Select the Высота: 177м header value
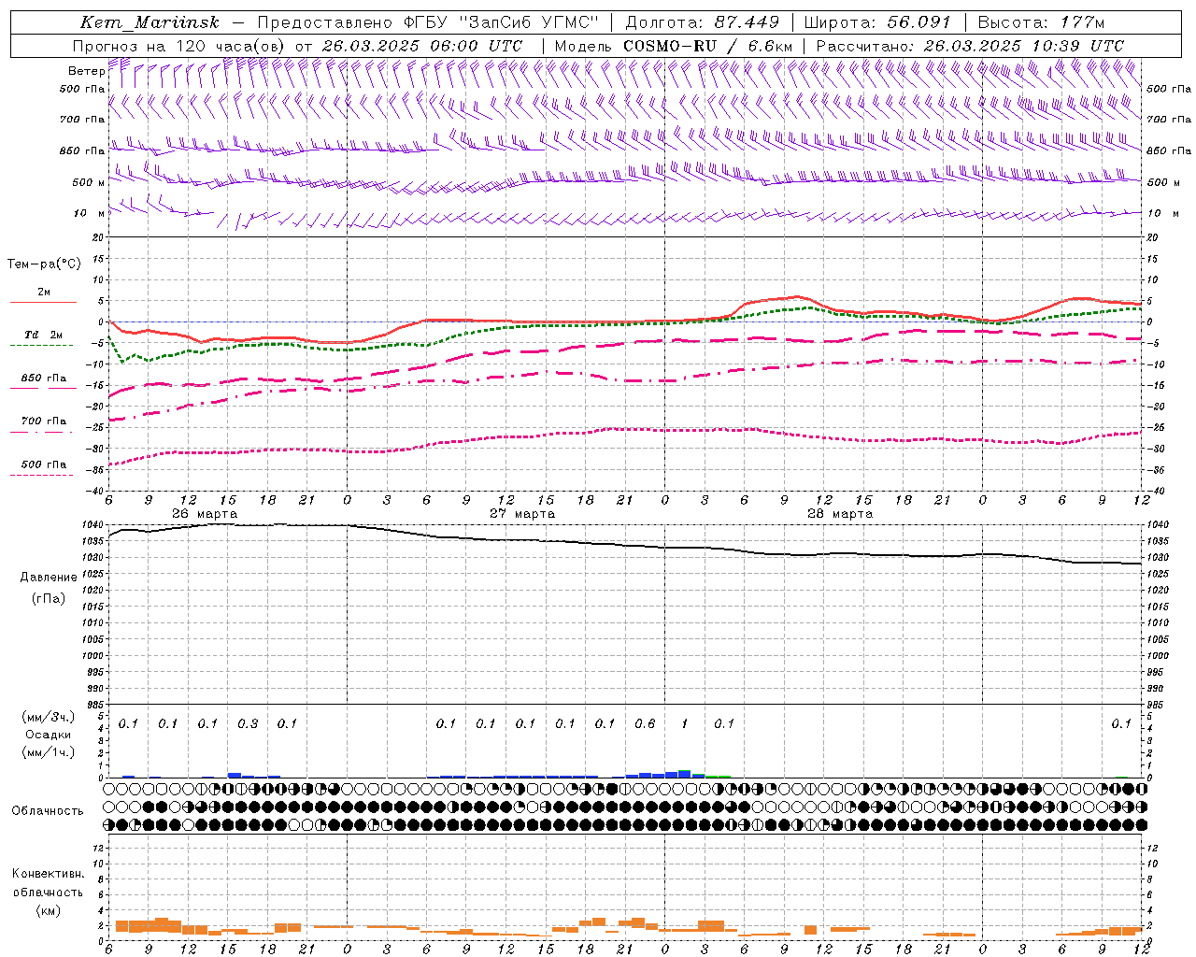 point(1040,22)
